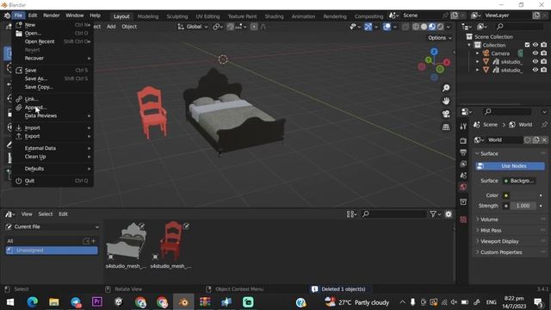The image size is (551, 310).
Task: Select wireframe viewport shading icon
Action: [x=416, y=27]
